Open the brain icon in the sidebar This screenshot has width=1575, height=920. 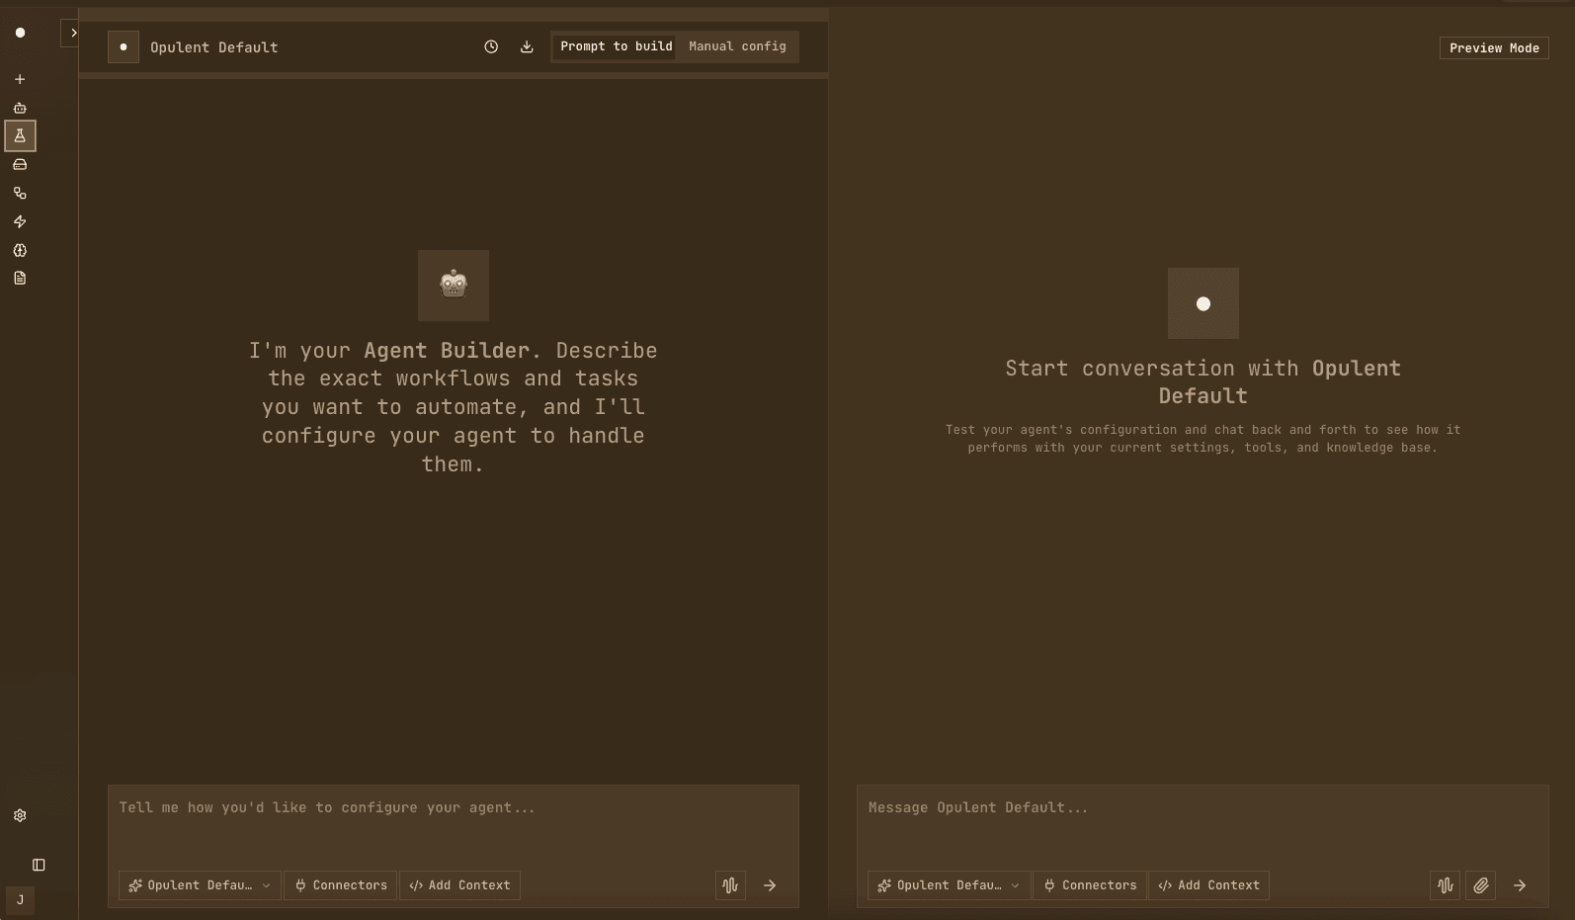click(20, 250)
